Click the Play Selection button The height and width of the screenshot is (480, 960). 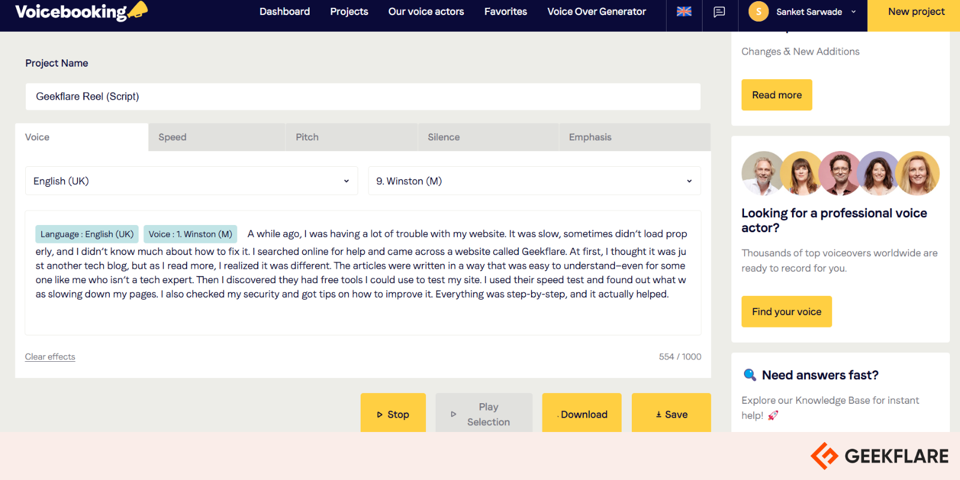(x=484, y=413)
